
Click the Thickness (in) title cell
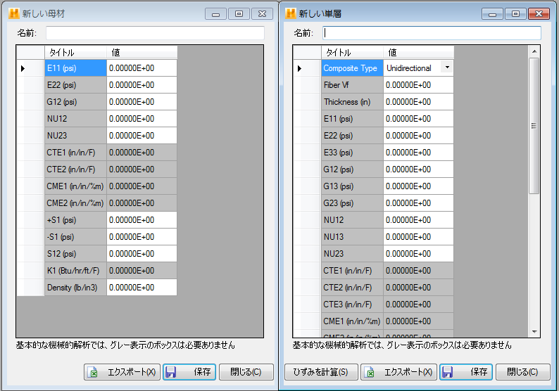352,102
